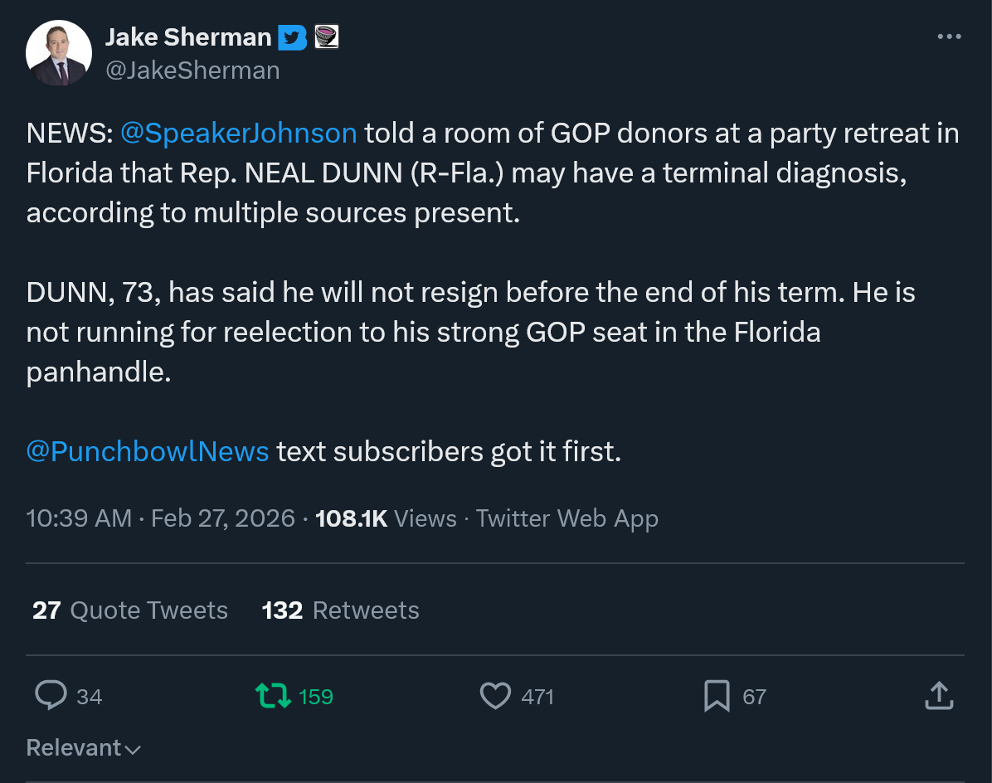View the 132 Retweets list
The height and width of the screenshot is (783, 992).
point(340,610)
